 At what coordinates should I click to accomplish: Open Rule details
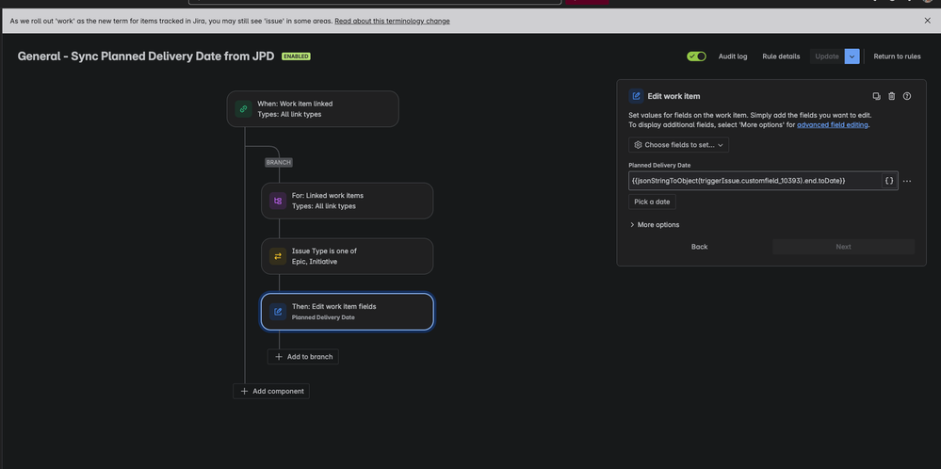pyautogui.click(x=781, y=57)
